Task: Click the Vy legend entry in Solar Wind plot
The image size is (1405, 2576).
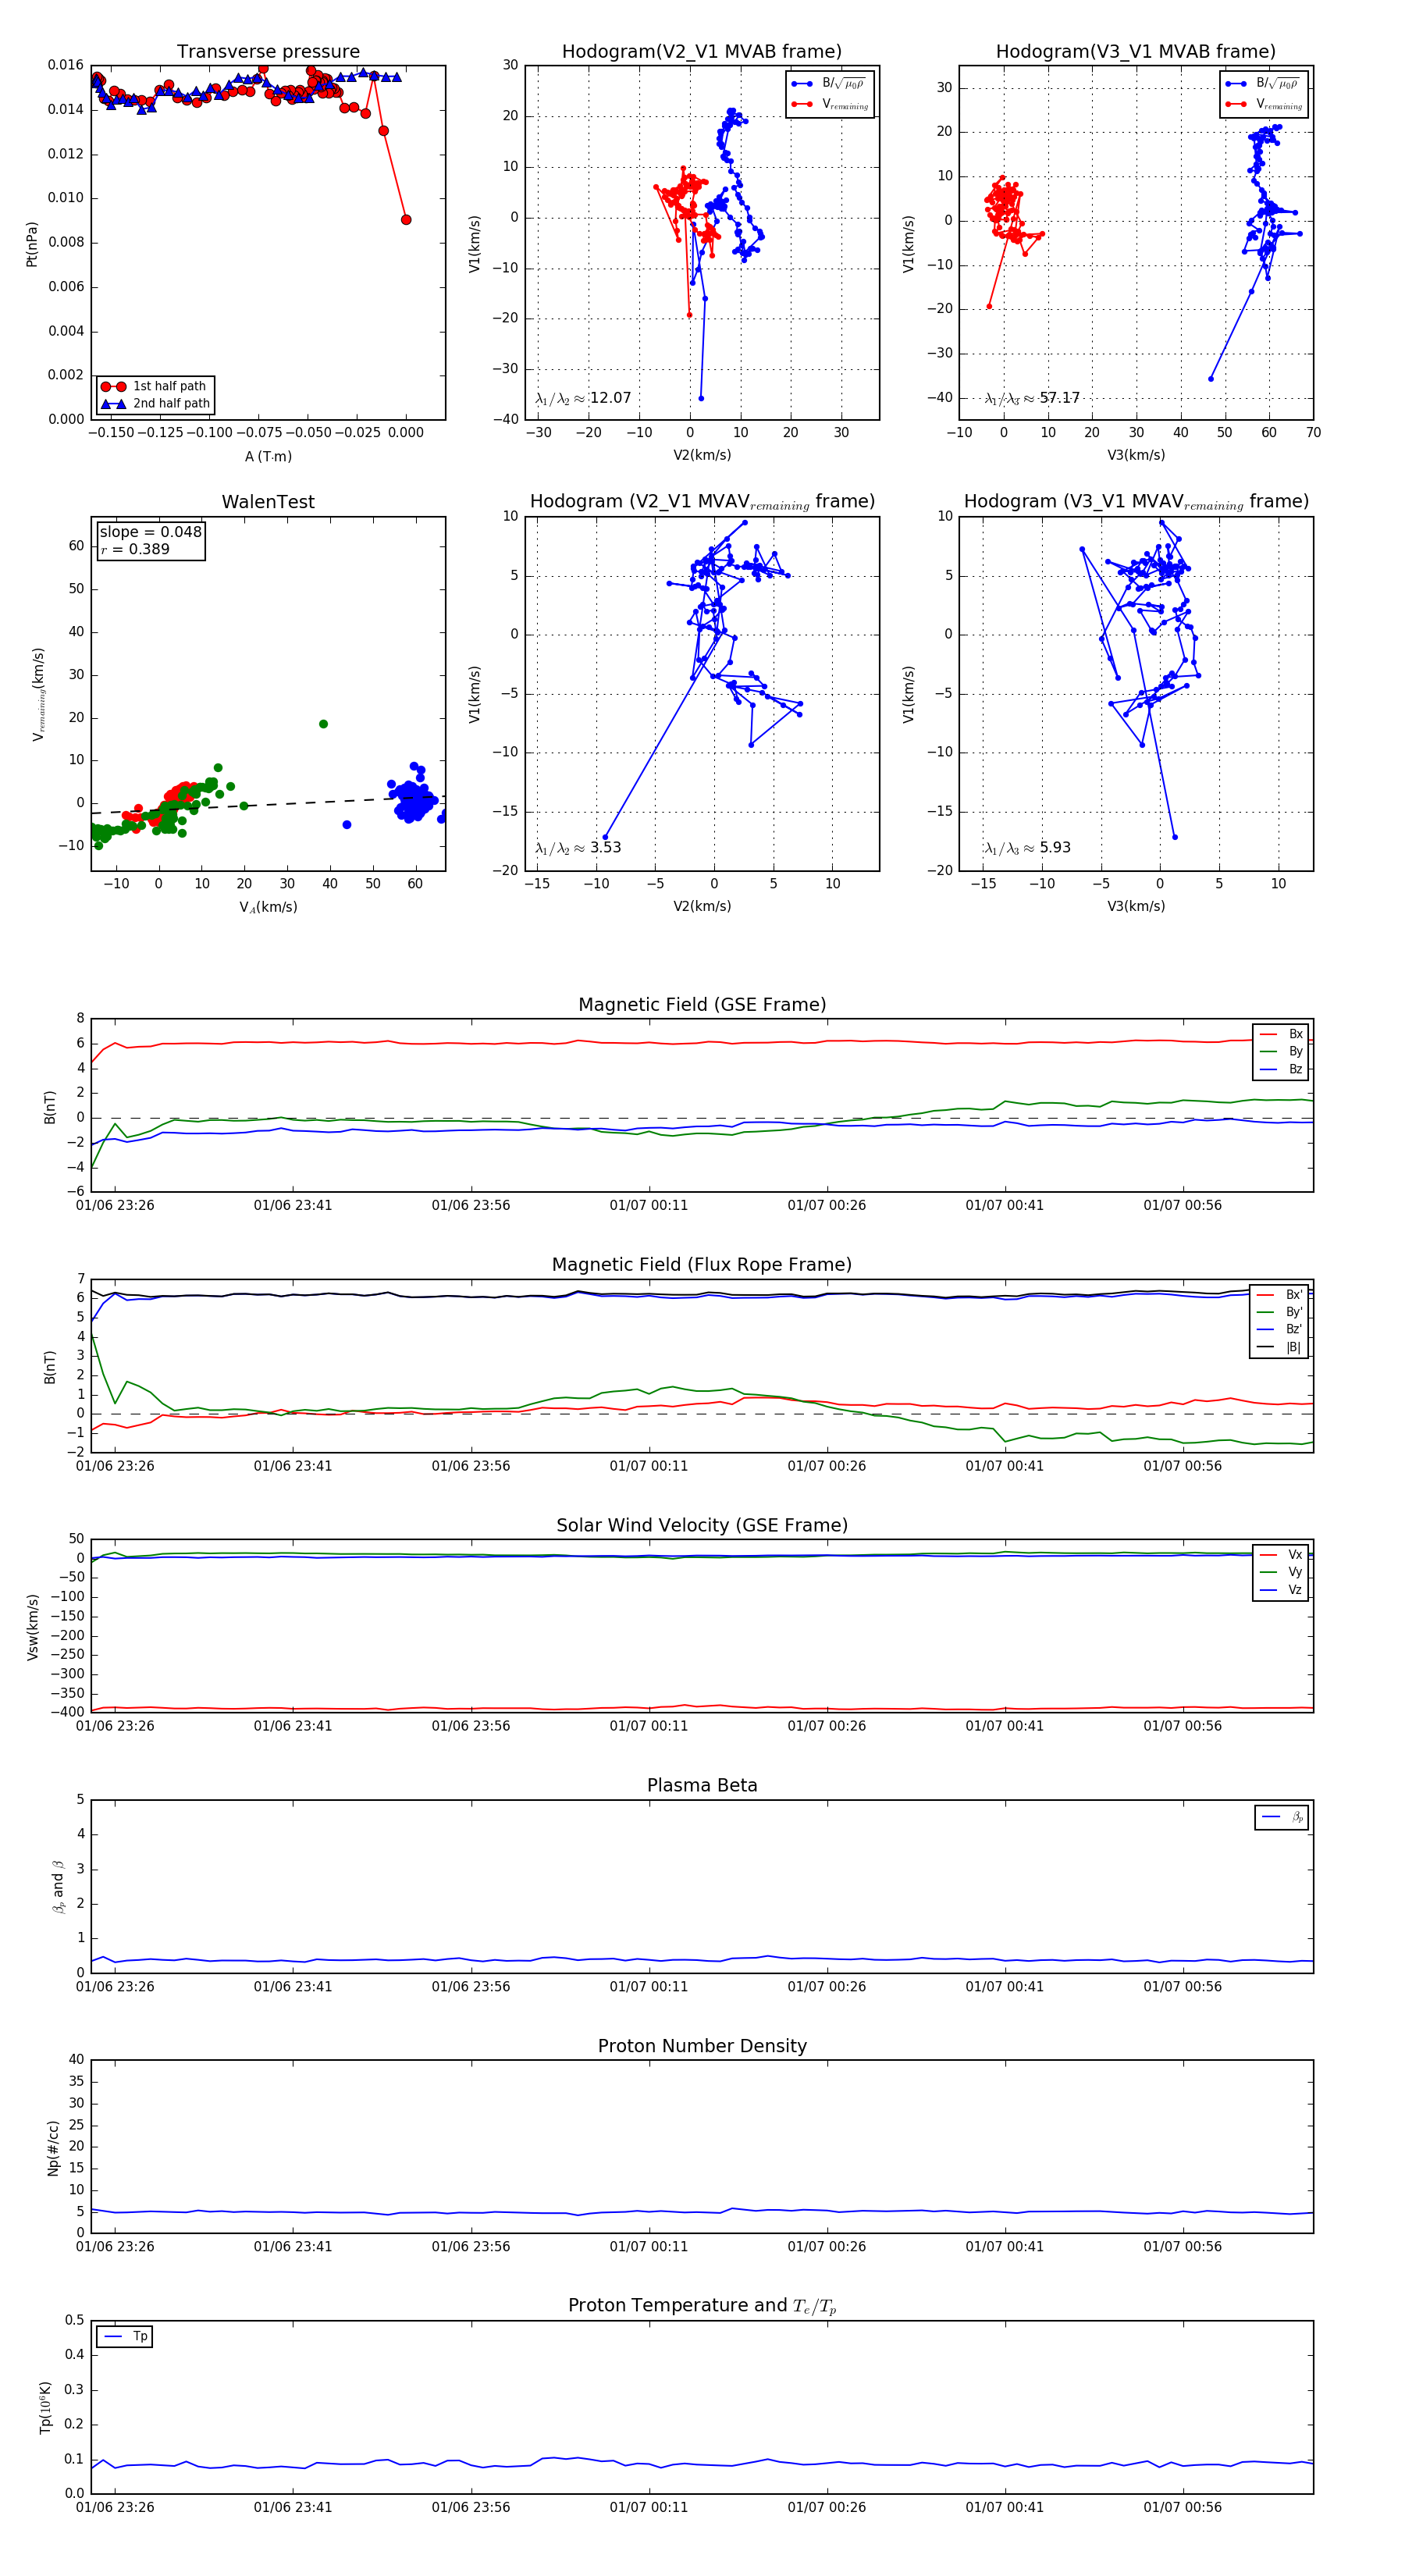Action: [1281, 1572]
